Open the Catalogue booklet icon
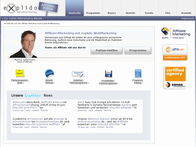 coord(138,74)
